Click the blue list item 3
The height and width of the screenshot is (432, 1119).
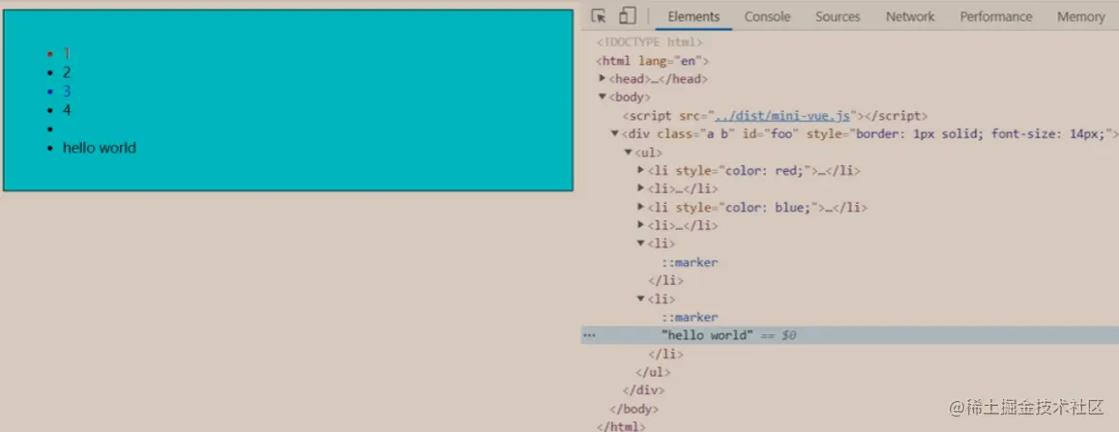67,91
